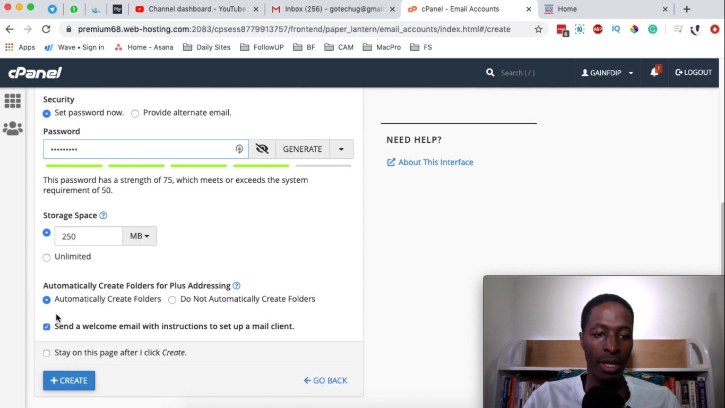Reload the current page
This screenshot has height=408, width=725.
pos(46,29)
